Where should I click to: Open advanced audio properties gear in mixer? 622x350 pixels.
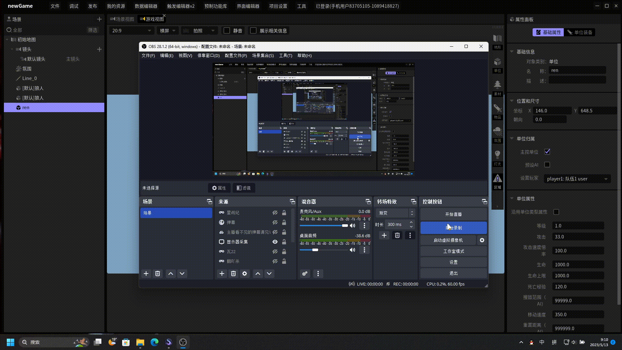[x=305, y=274]
